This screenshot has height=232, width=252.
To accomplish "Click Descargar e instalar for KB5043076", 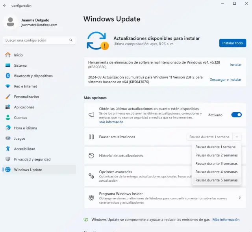I will (x=225, y=80).
